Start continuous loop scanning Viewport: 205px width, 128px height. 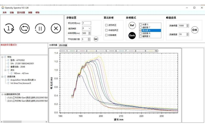click(24, 28)
